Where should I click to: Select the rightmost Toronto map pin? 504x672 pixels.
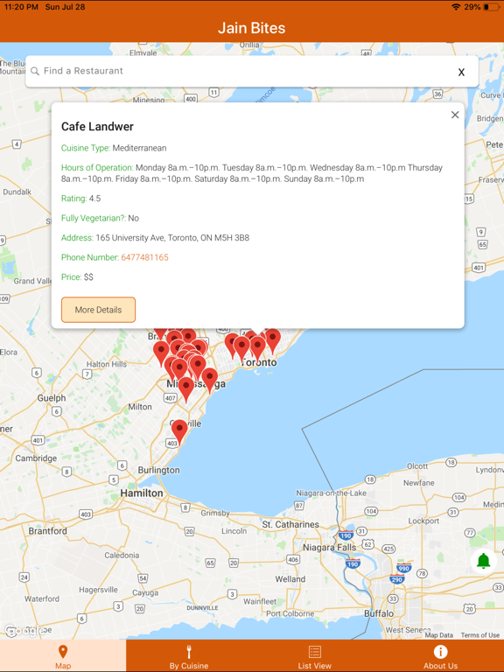[x=273, y=341]
